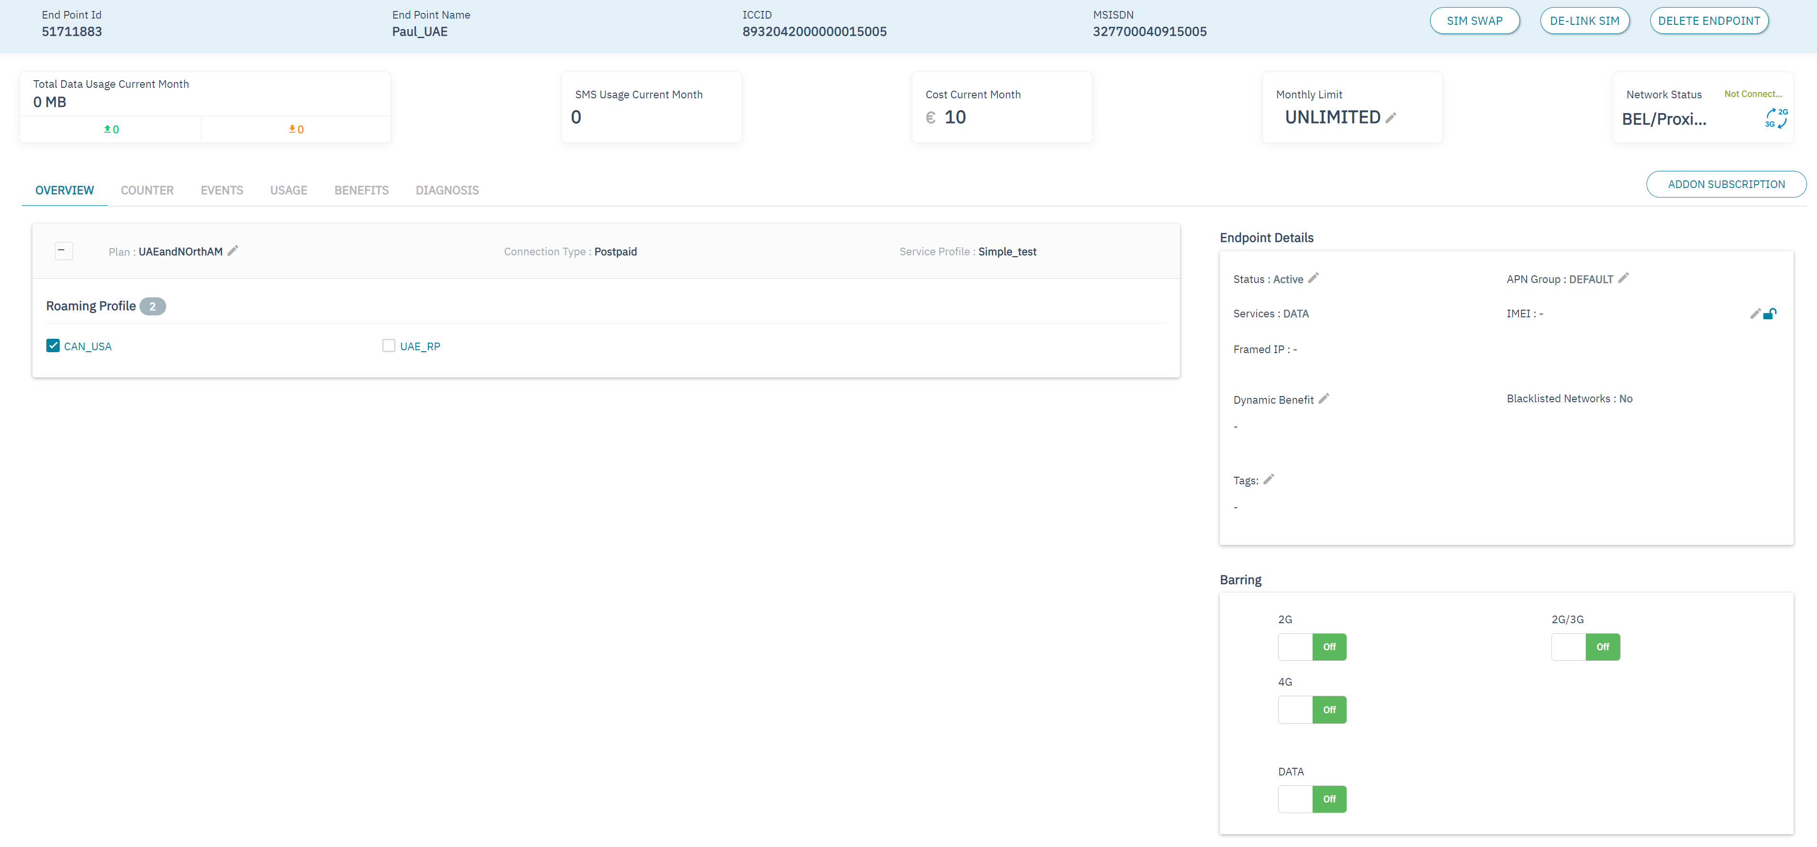
Task: Click the IMEI lock icon
Action: click(x=1769, y=314)
